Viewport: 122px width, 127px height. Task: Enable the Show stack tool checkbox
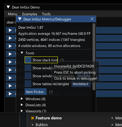28,60
